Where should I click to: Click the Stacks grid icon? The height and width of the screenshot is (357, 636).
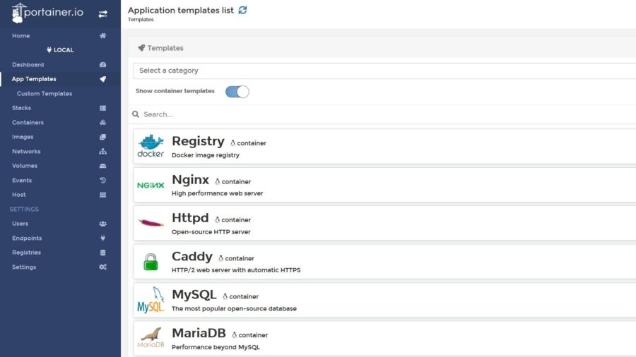click(103, 108)
